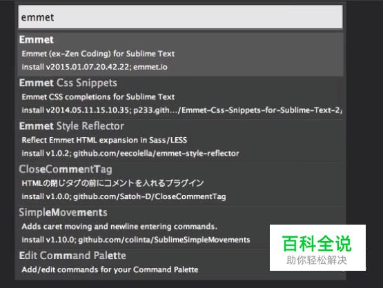Select the highlighted Emmet package title

pyautogui.click(x=37, y=40)
